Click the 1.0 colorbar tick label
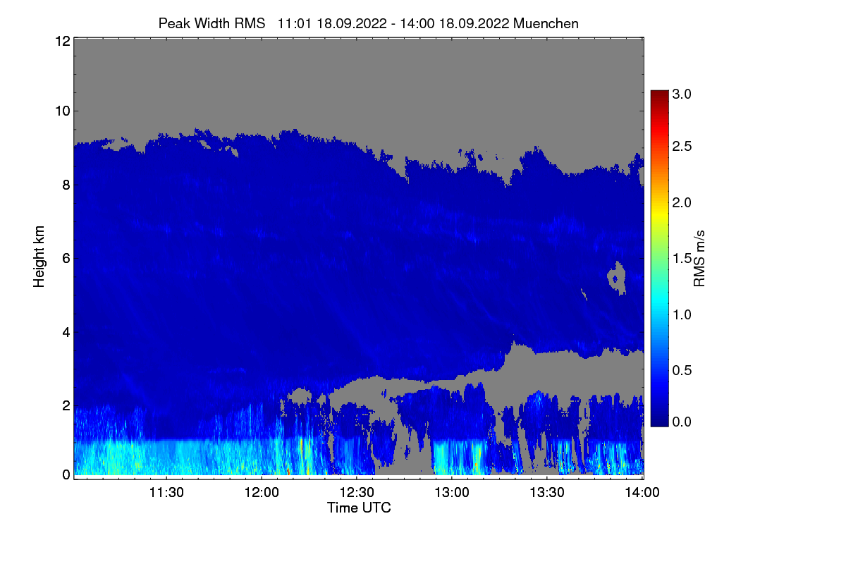 click(x=682, y=314)
